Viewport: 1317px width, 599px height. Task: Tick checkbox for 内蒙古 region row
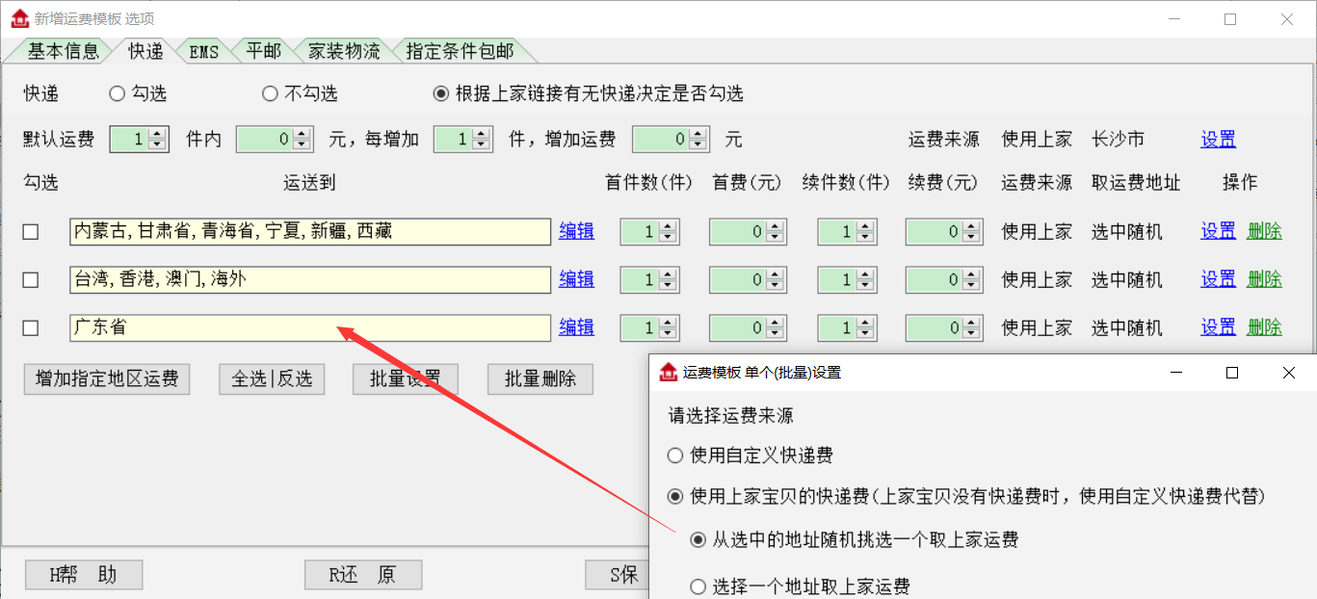(31, 232)
